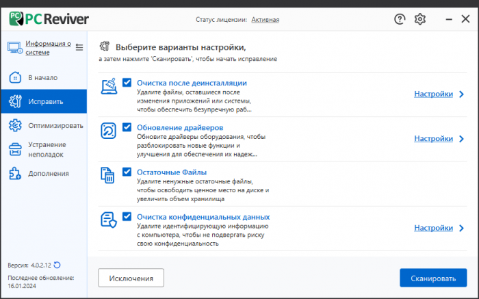Click the PC Reviver logo

point(49,19)
